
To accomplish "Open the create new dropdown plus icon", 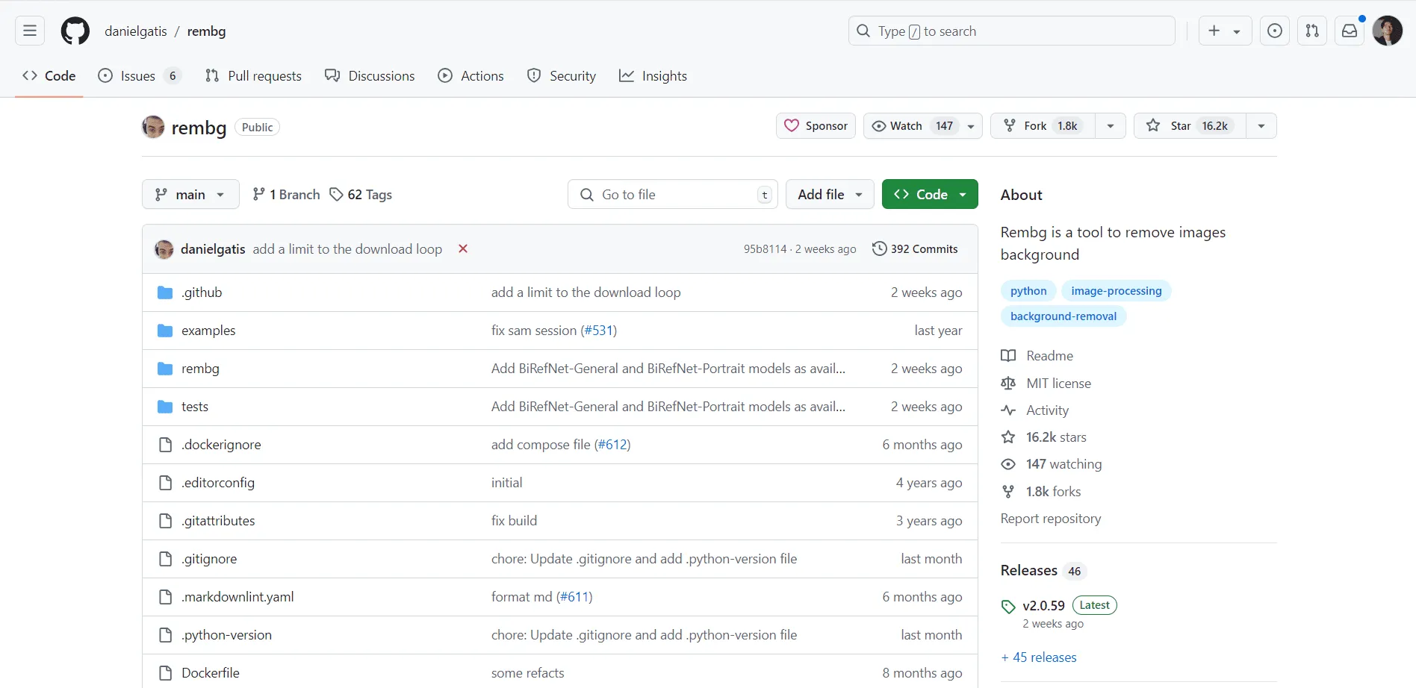I will 1214,31.
